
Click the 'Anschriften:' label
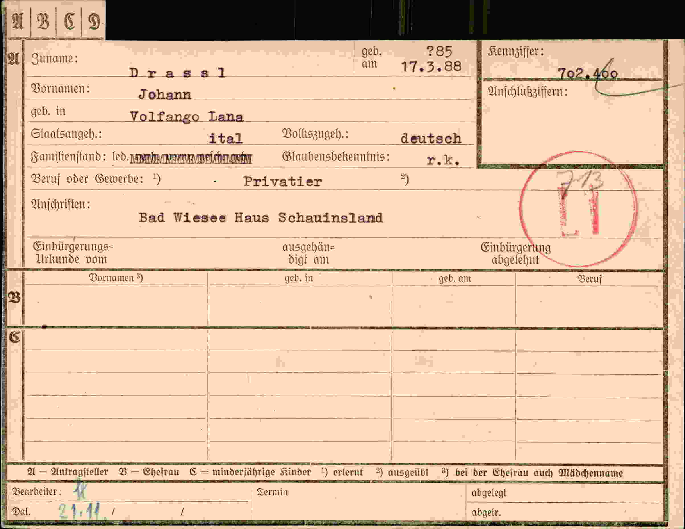pyautogui.click(x=61, y=204)
